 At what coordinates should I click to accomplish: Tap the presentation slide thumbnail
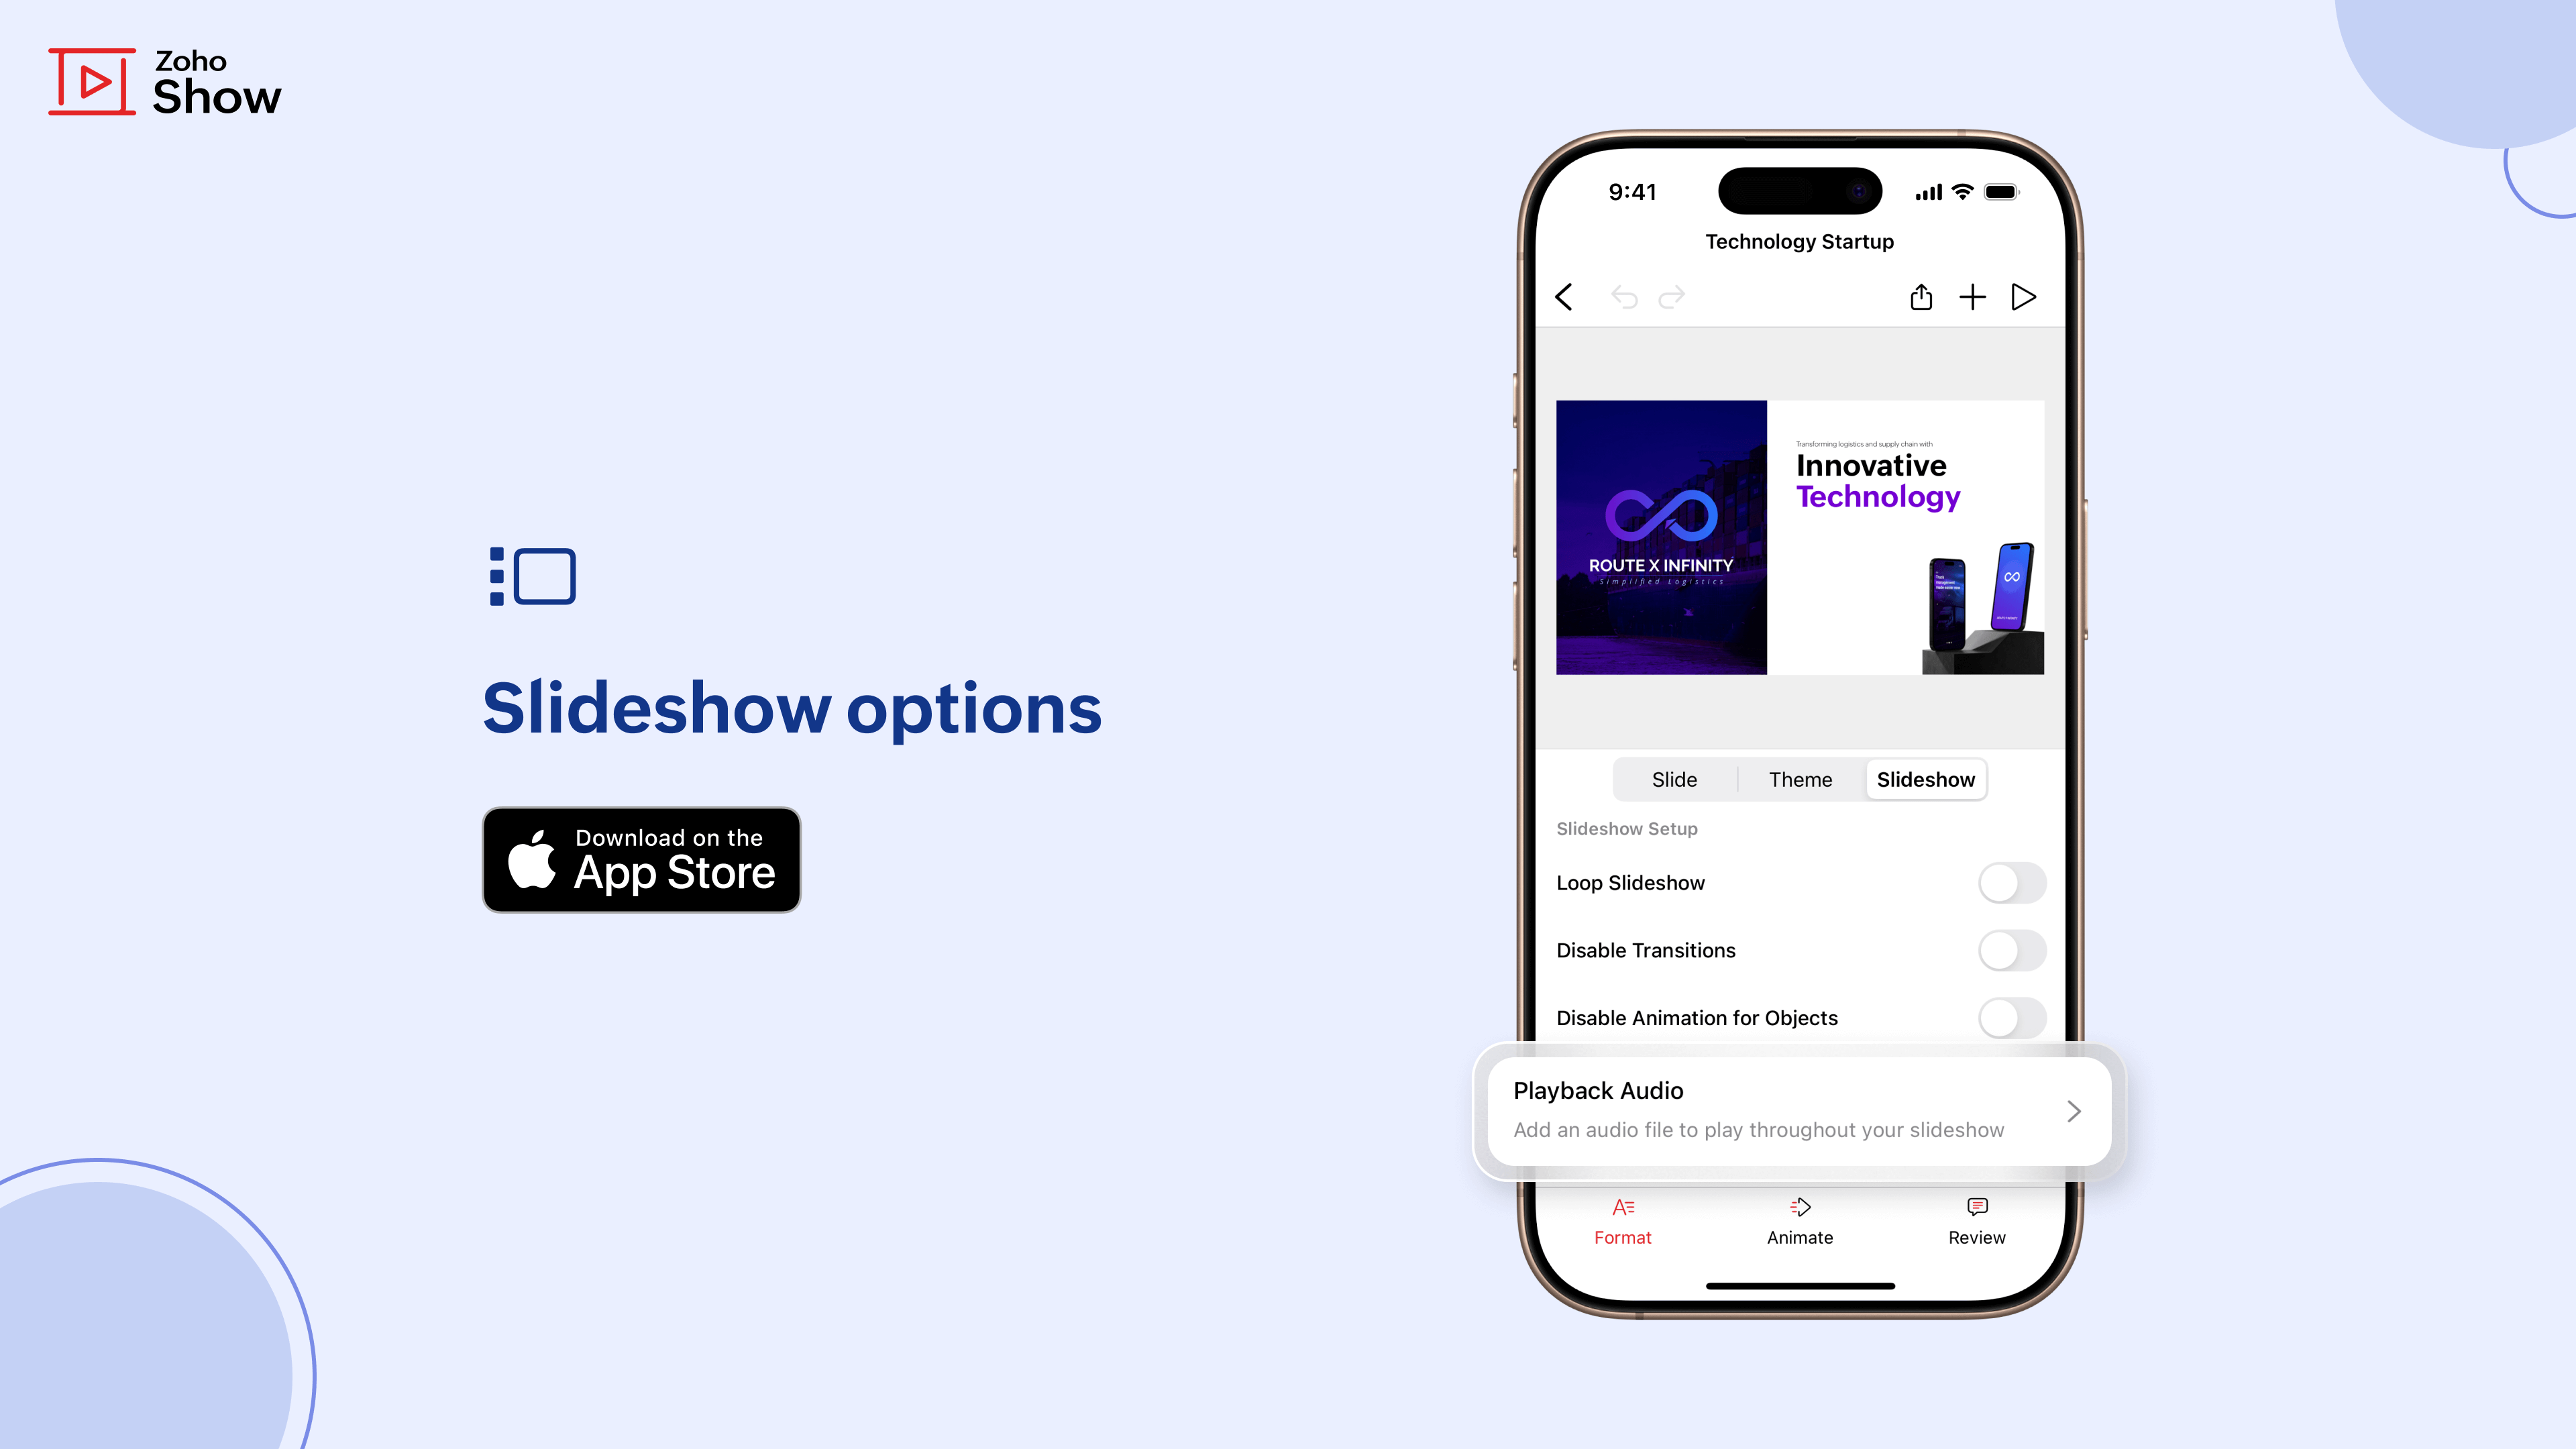click(x=1798, y=536)
